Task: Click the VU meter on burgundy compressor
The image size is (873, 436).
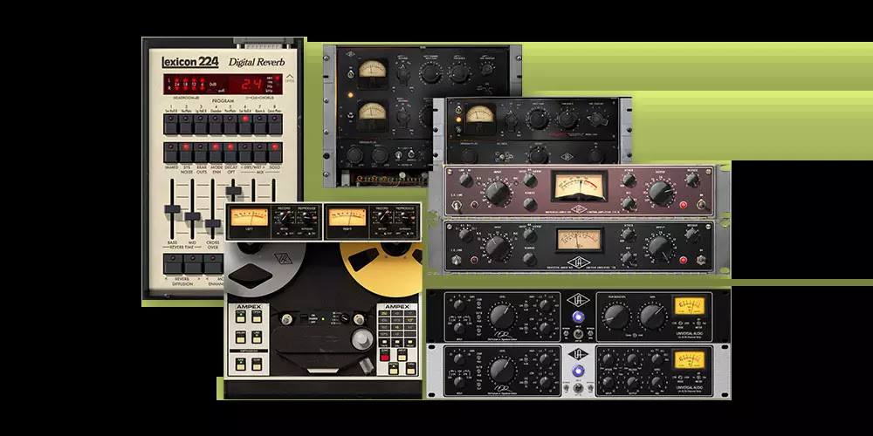Action: 579,186
